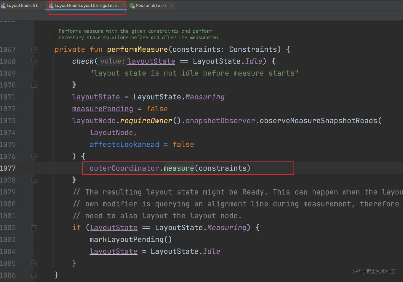
Task: Close the Measurable.kt tab
Action: pyautogui.click(x=171, y=6)
